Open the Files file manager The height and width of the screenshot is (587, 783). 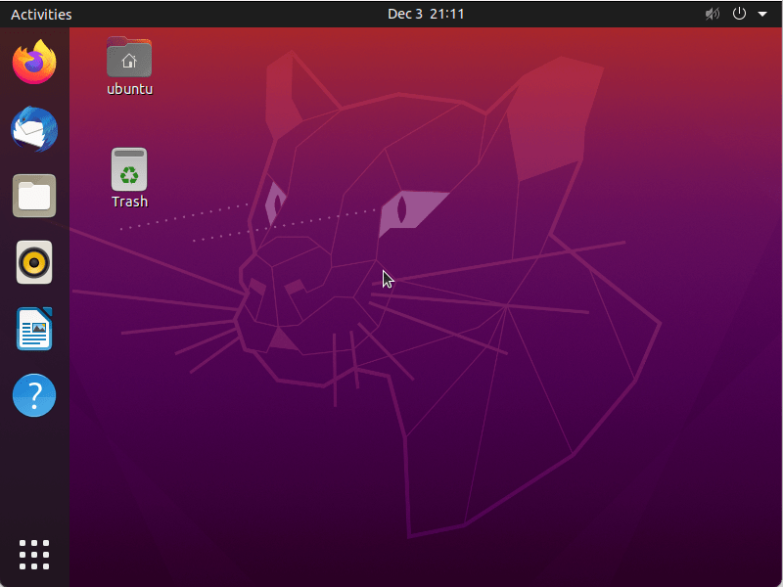(x=34, y=196)
